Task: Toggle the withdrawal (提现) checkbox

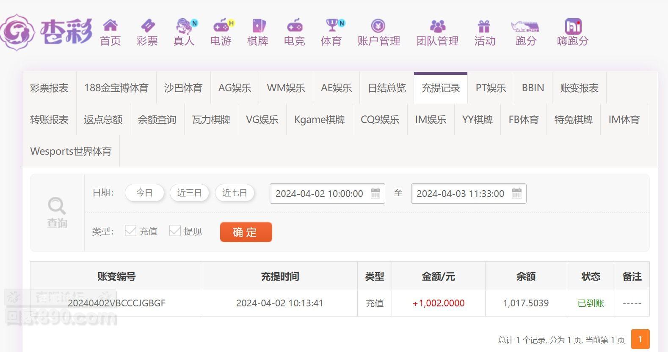Action: click(175, 231)
